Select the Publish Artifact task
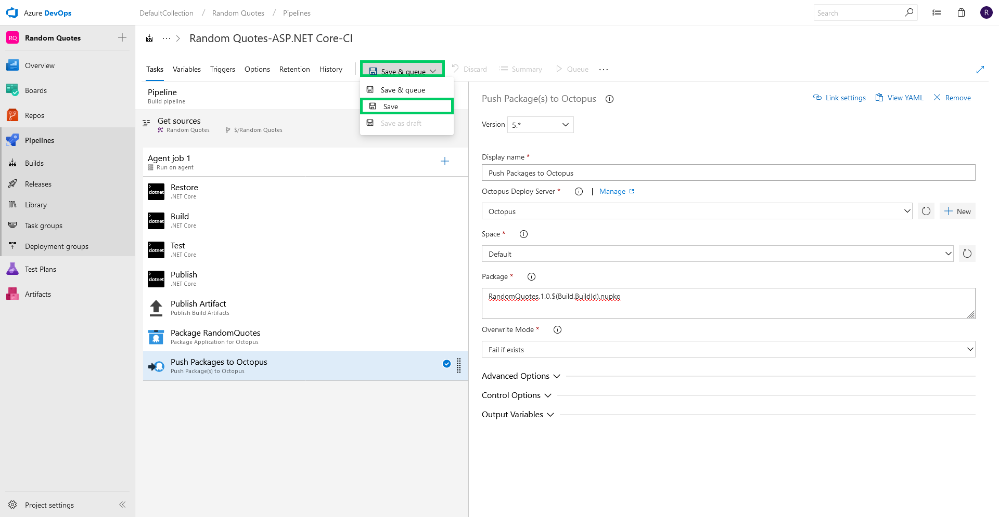This screenshot has height=517, width=999. (305, 308)
